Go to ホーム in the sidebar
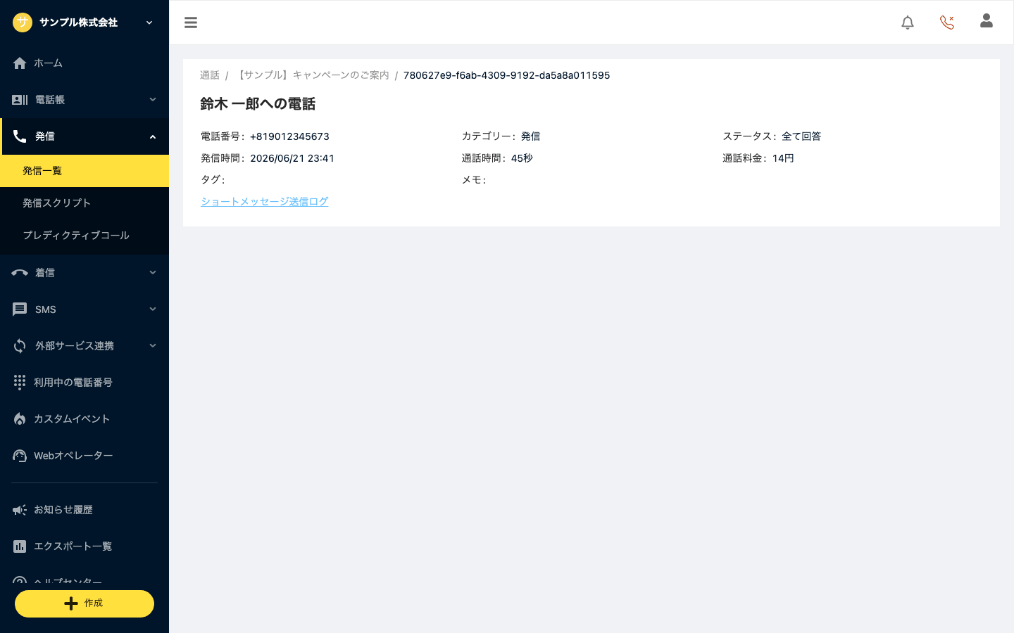This screenshot has width=1014, height=633. [x=84, y=63]
